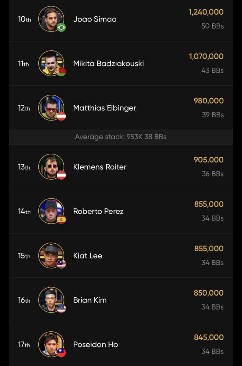This screenshot has height=366, width=242.
Task: Click the United States flag icon
Action: (x=62, y=308)
